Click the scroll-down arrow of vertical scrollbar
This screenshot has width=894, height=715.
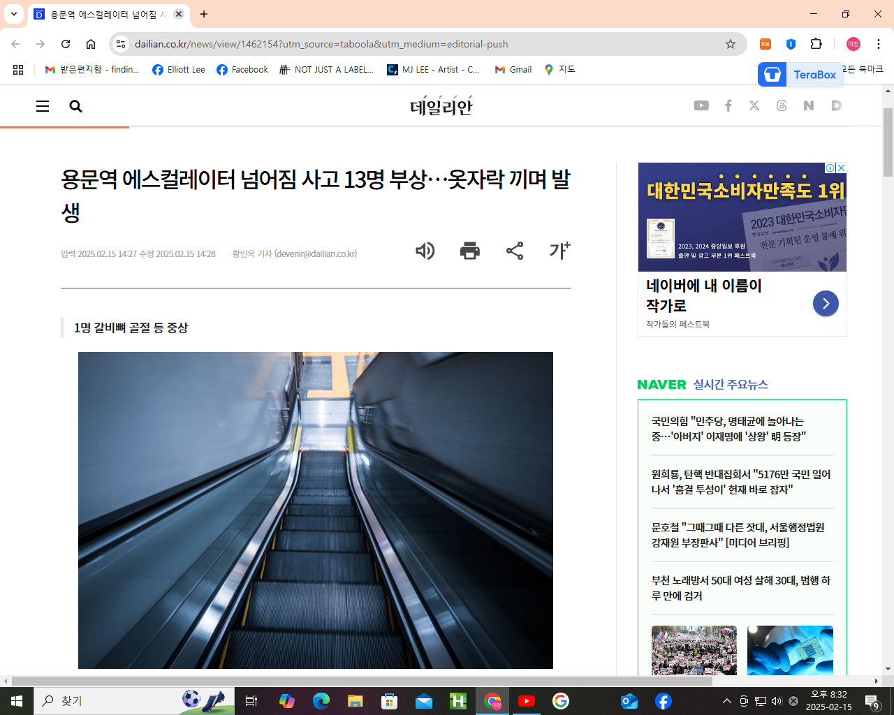[x=888, y=669]
